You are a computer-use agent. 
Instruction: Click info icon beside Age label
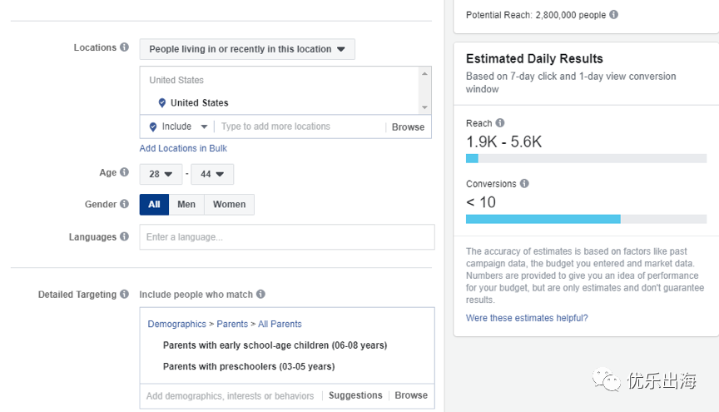[x=124, y=172]
